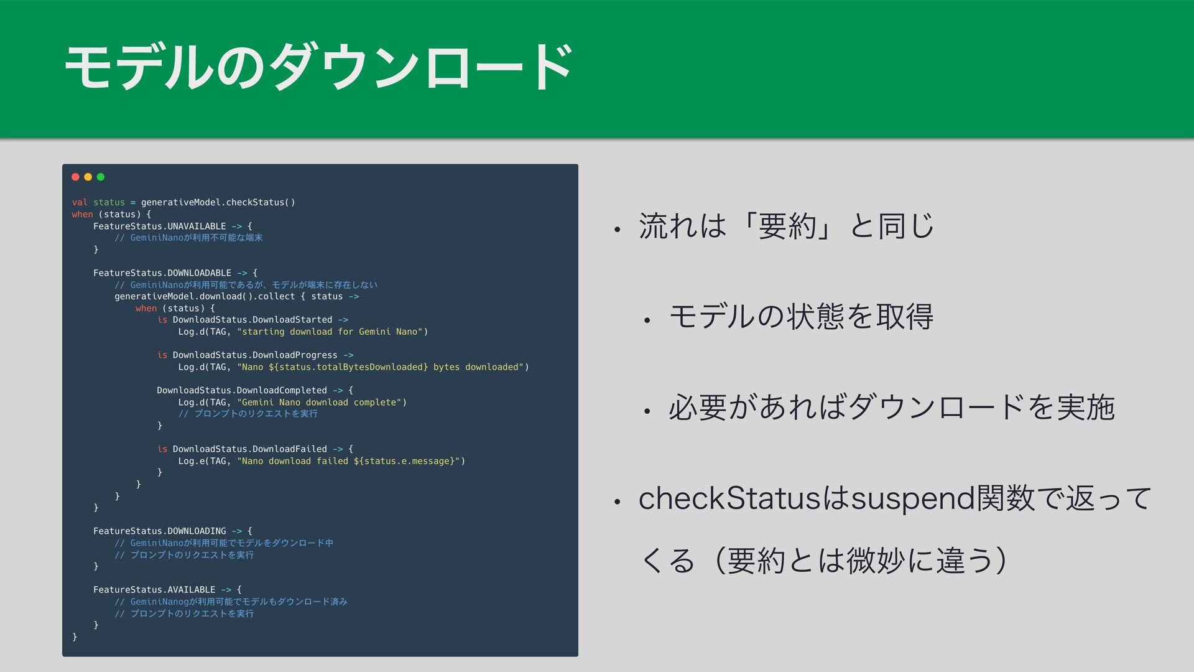Click the bullet 流れは「要約」と同じ

pos(786,226)
